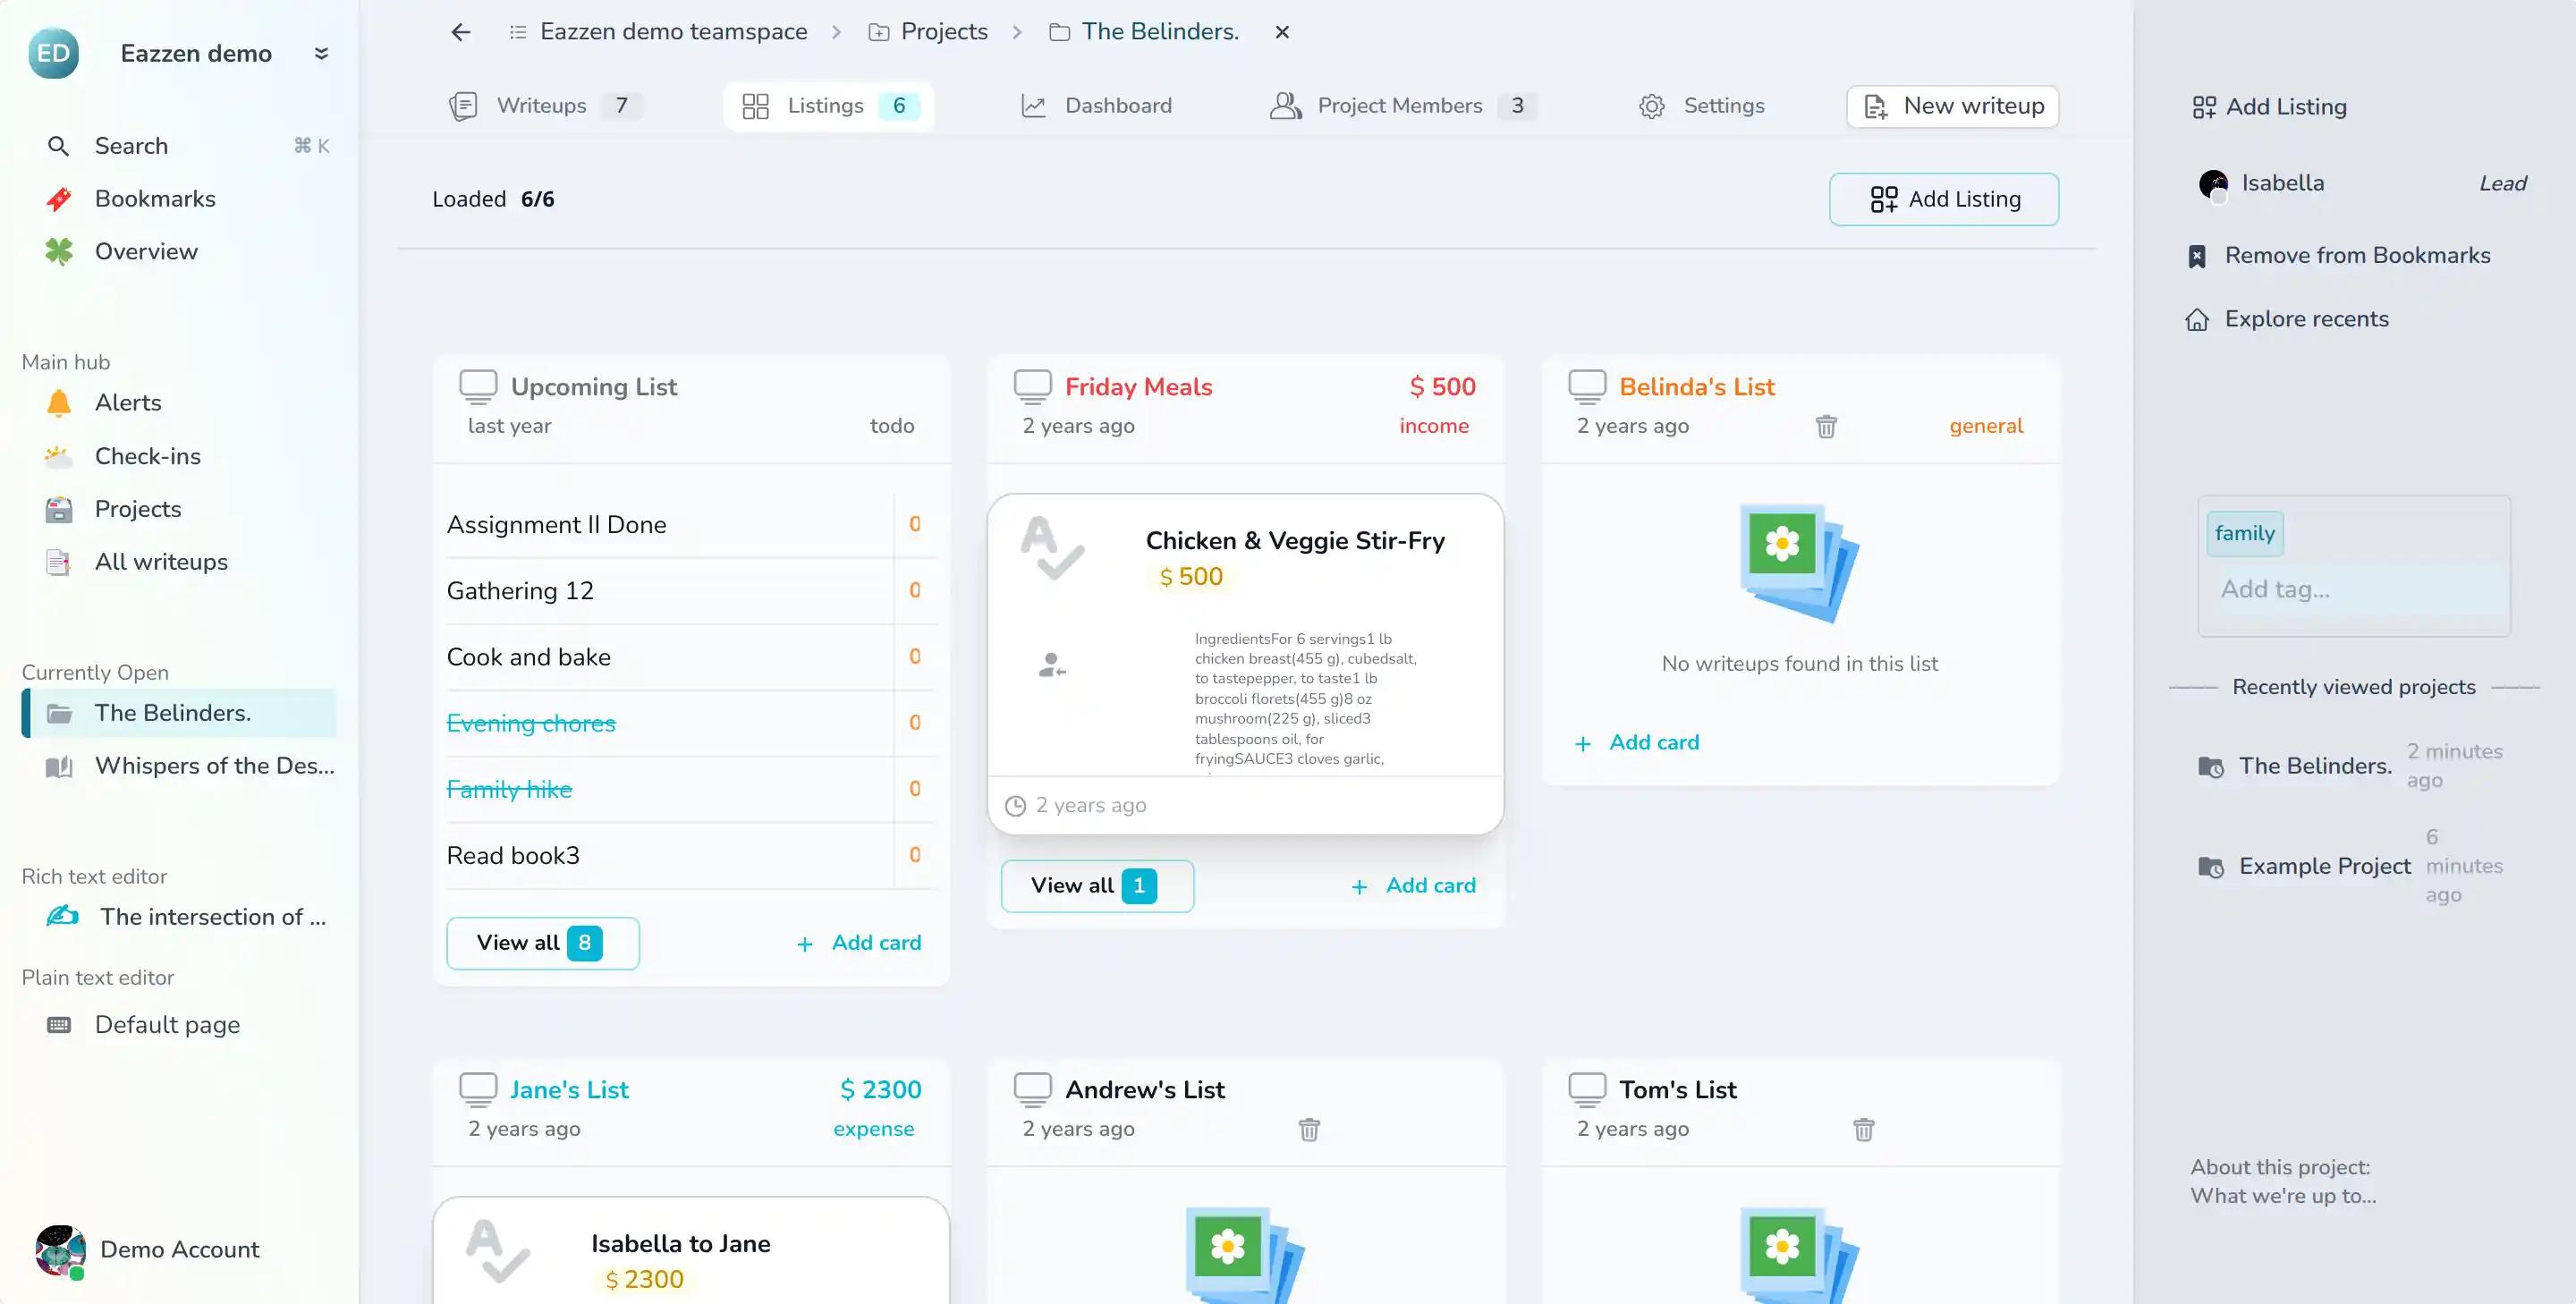Toggle completion check on Isabella to Jane card
Viewport: 2576px width, 1304px height.
[x=498, y=1251]
